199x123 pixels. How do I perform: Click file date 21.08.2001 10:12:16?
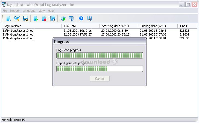tap(78, 31)
